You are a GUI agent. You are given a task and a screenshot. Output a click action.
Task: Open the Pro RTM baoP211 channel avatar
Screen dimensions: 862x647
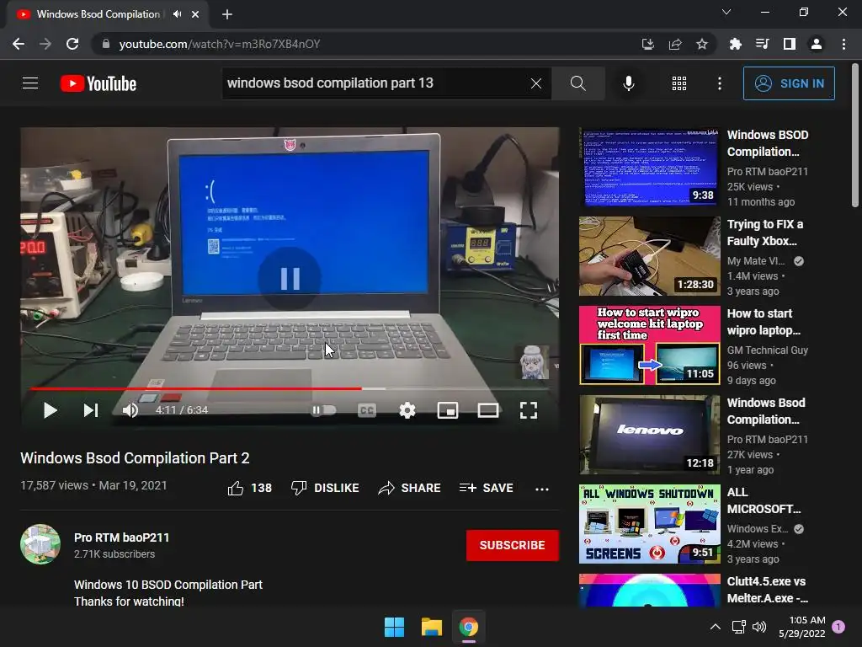pos(40,544)
